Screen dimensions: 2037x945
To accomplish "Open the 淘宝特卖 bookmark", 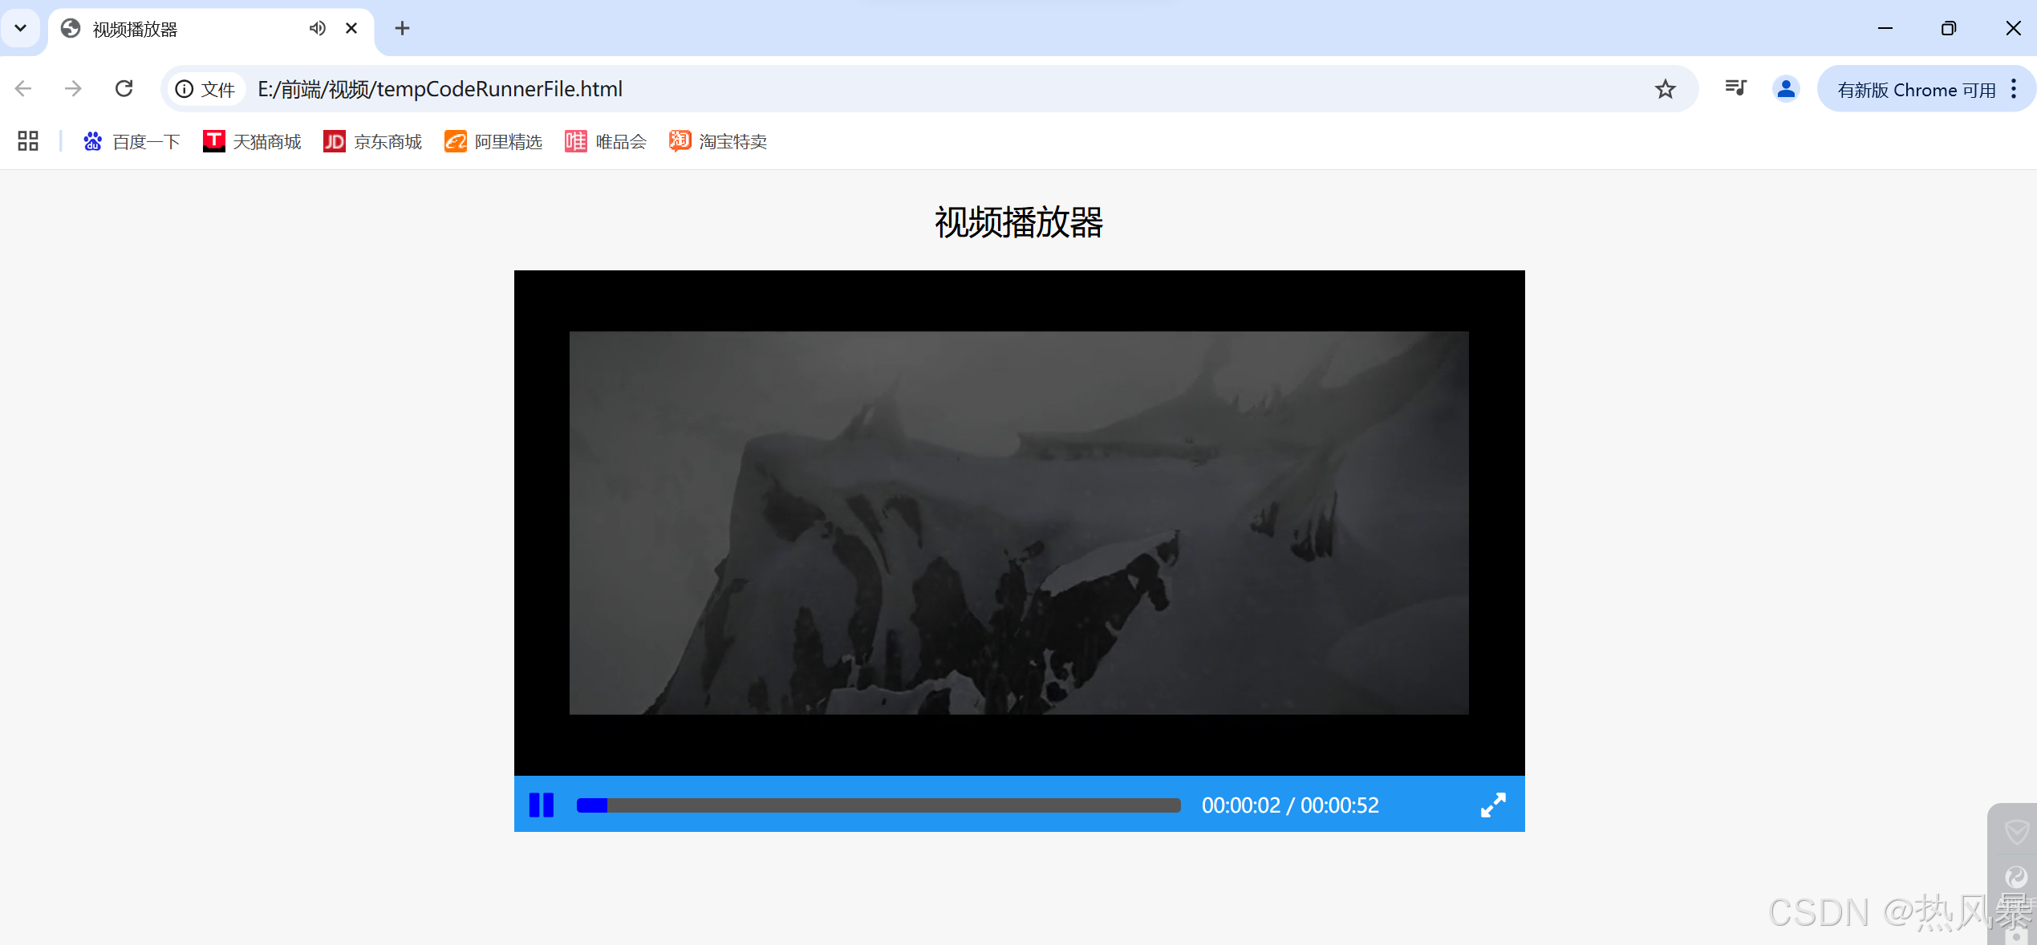I will (x=718, y=142).
